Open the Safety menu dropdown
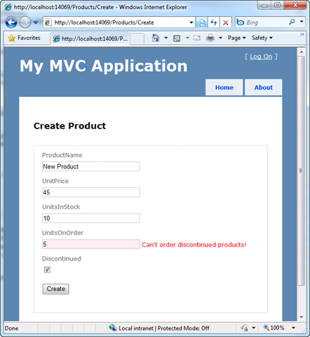The width and height of the screenshot is (310, 337). point(262,38)
